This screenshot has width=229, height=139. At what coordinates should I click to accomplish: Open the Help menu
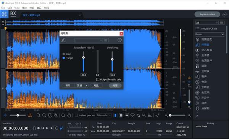click(47, 8)
